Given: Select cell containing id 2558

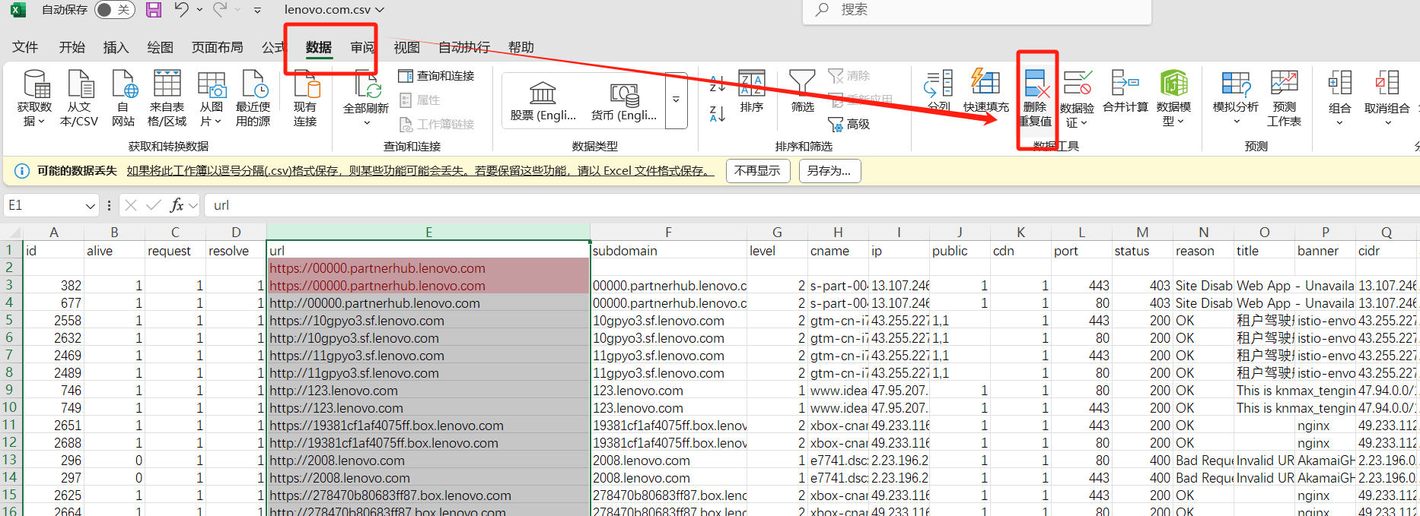Looking at the screenshot, I should (53, 321).
